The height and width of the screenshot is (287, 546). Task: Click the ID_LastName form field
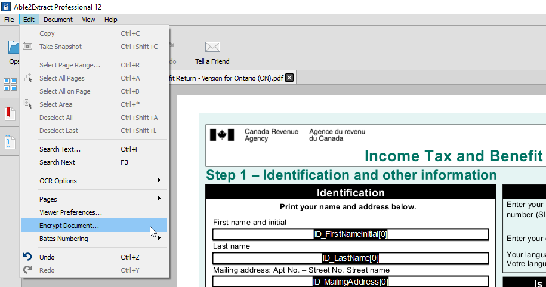(350, 258)
